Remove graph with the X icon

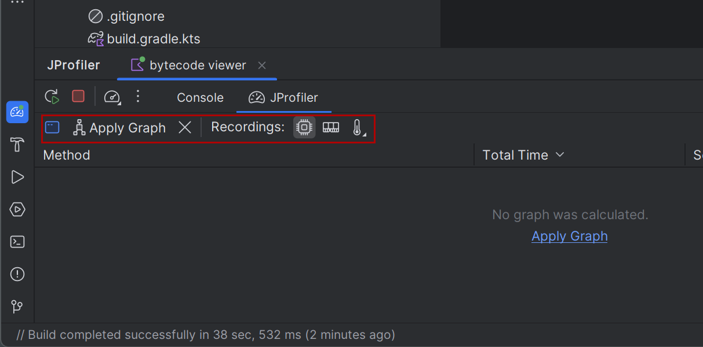point(185,128)
